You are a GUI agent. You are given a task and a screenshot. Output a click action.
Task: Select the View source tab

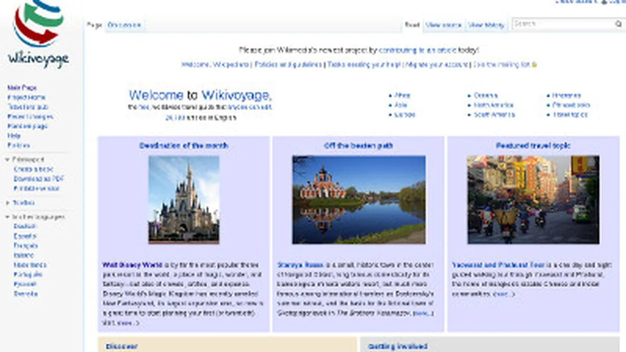[x=443, y=24]
